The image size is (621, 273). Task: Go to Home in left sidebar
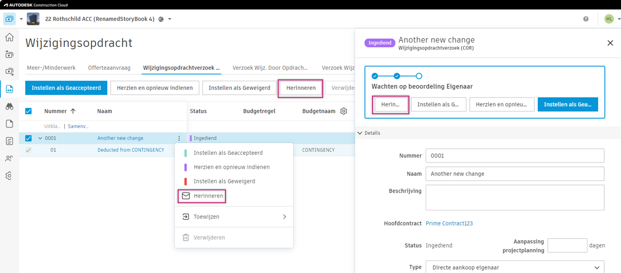coord(9,37)
